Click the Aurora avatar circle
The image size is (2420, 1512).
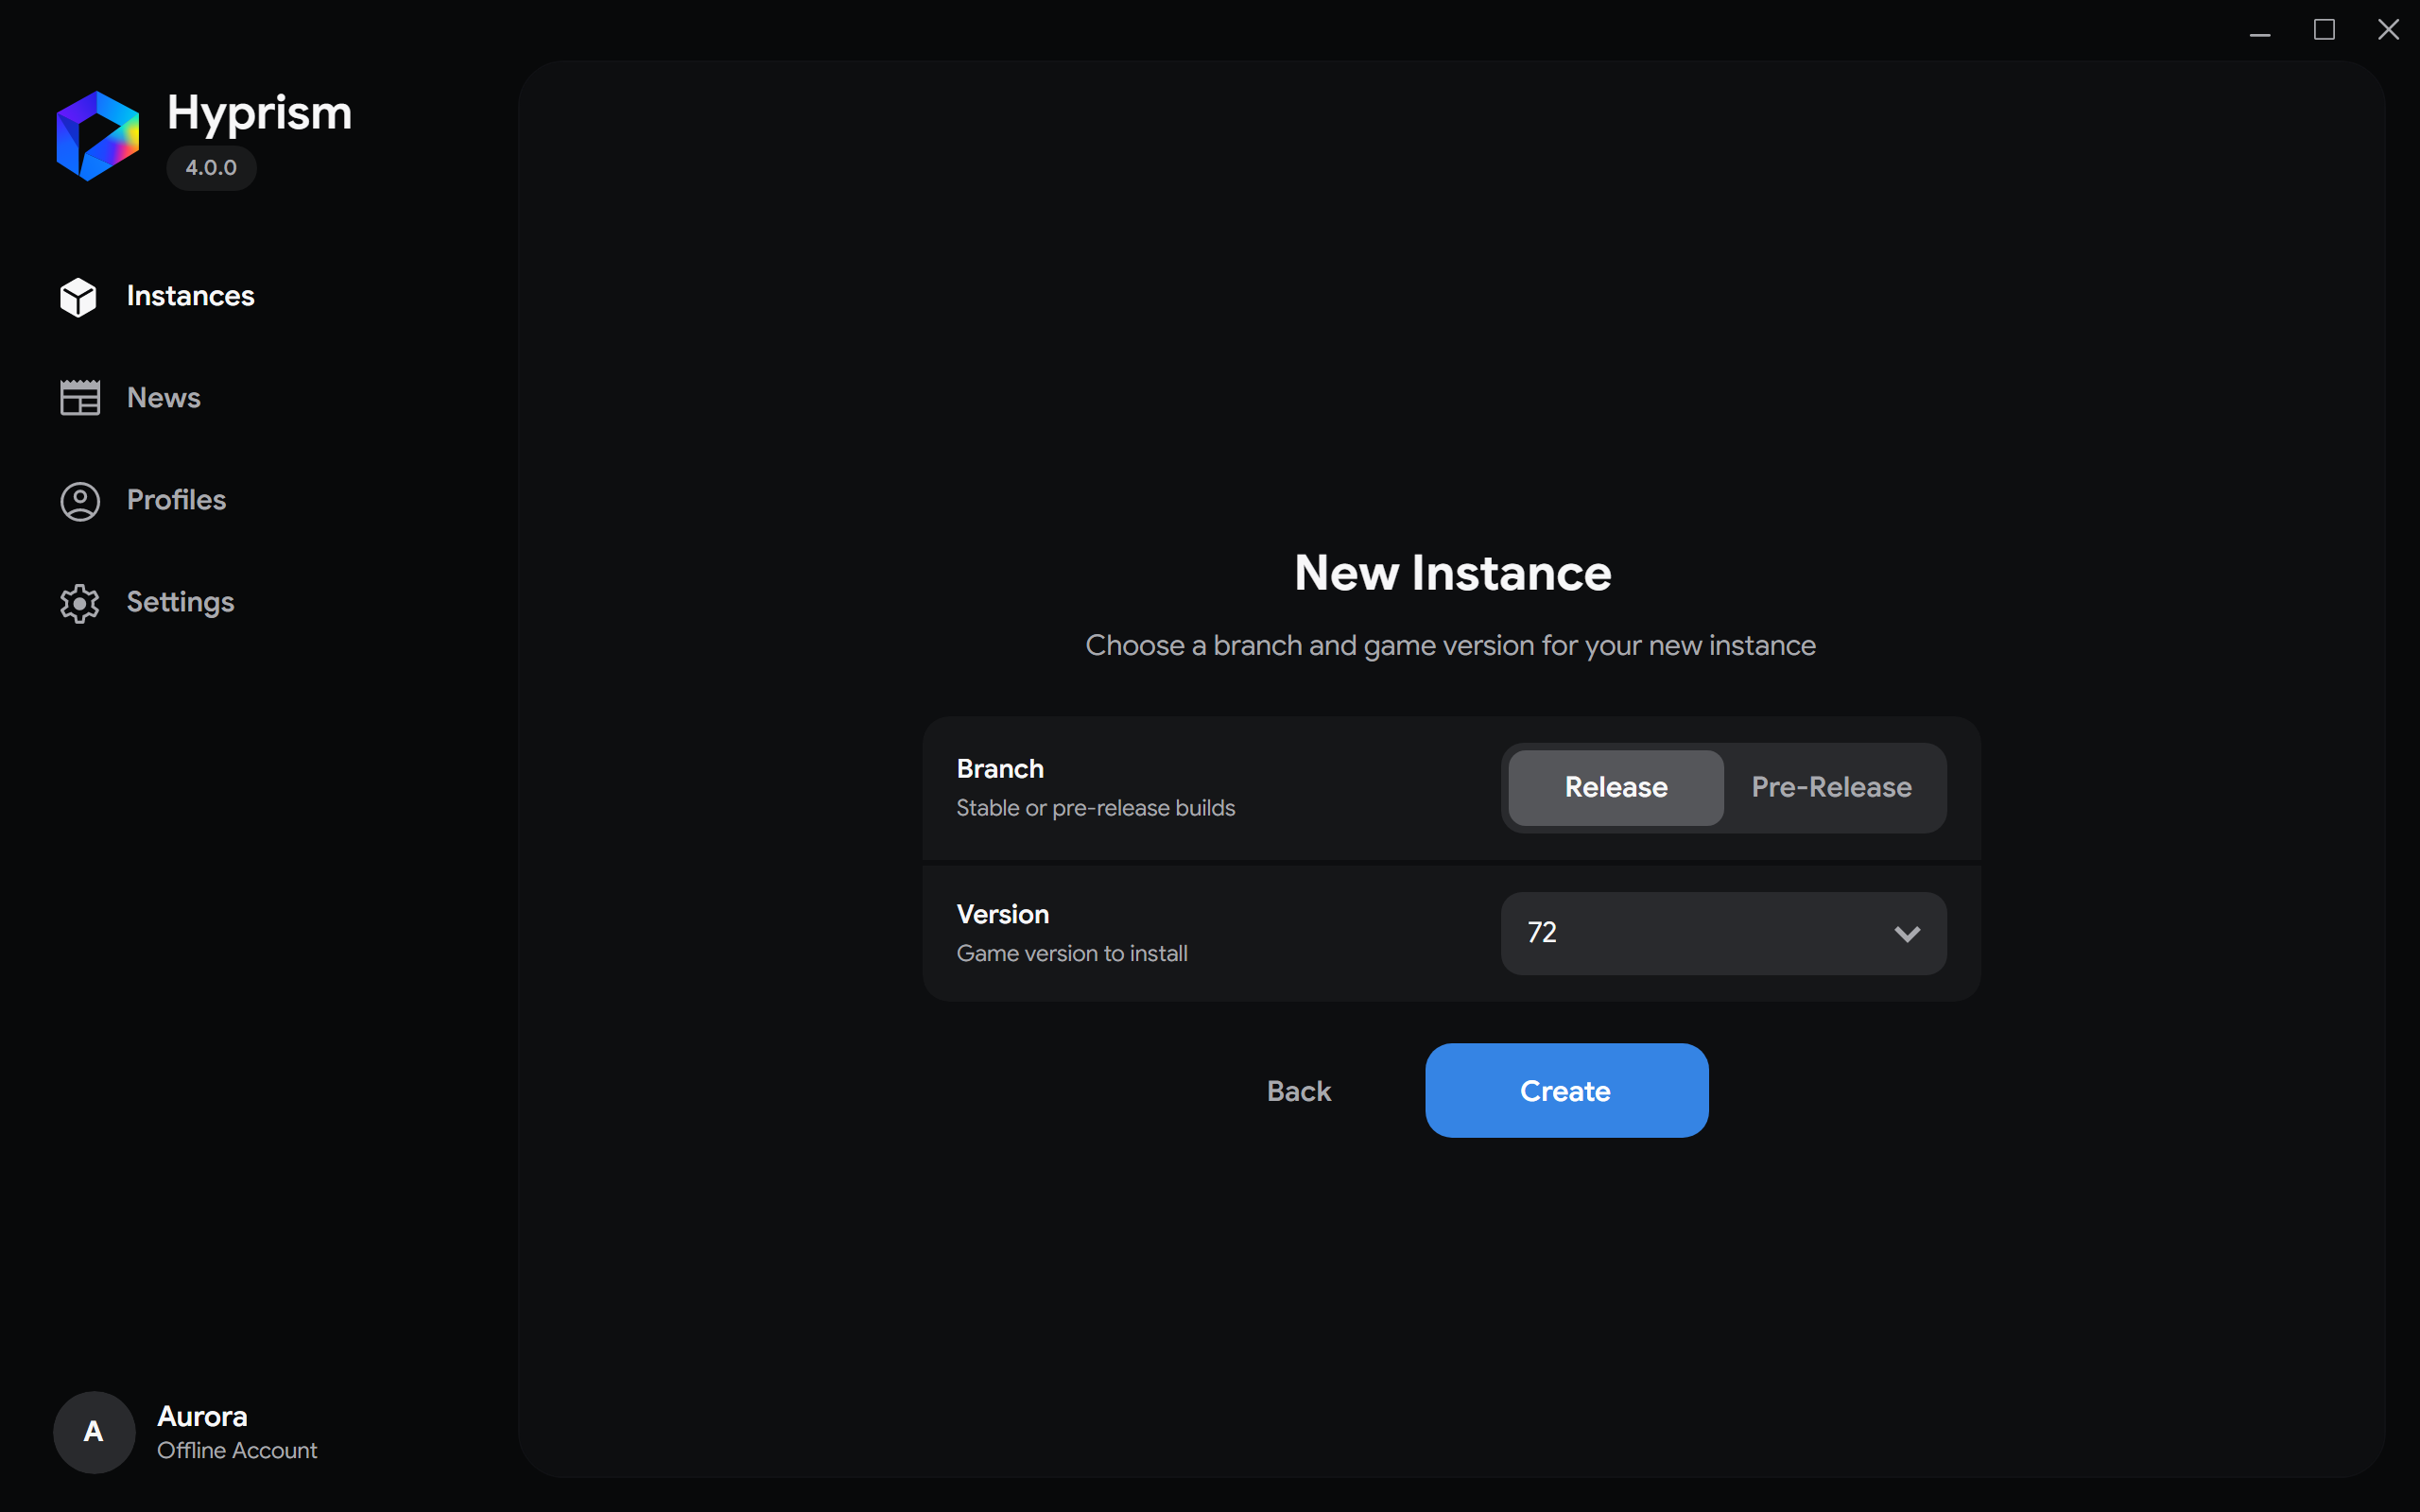click(x=94, y=1432)
